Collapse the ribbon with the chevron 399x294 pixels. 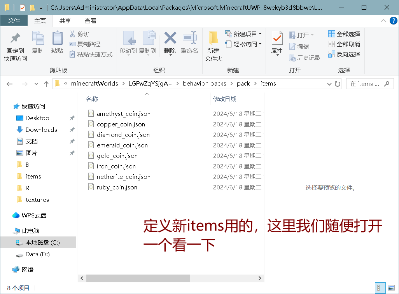pos(383,21)
